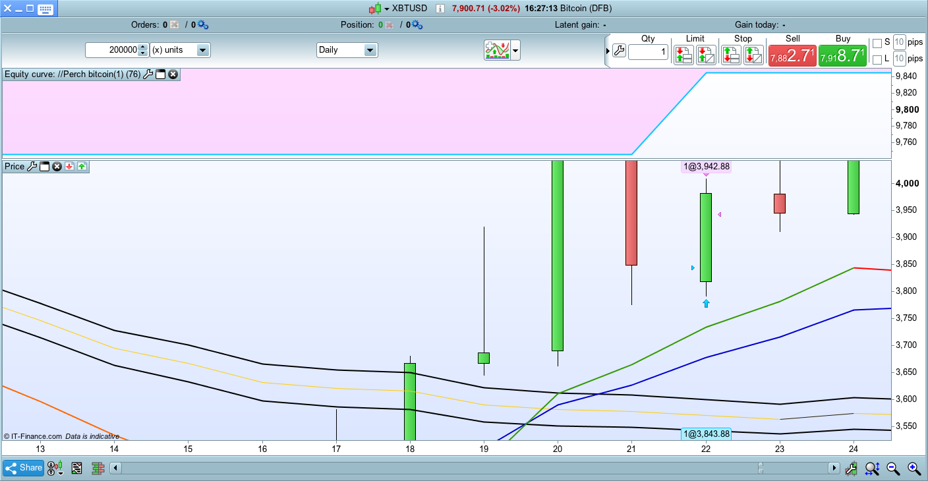Screen dimensions: 928x481
Task: Click the cyan buy arrow below the 22 candle
Action: pos(706,303)
